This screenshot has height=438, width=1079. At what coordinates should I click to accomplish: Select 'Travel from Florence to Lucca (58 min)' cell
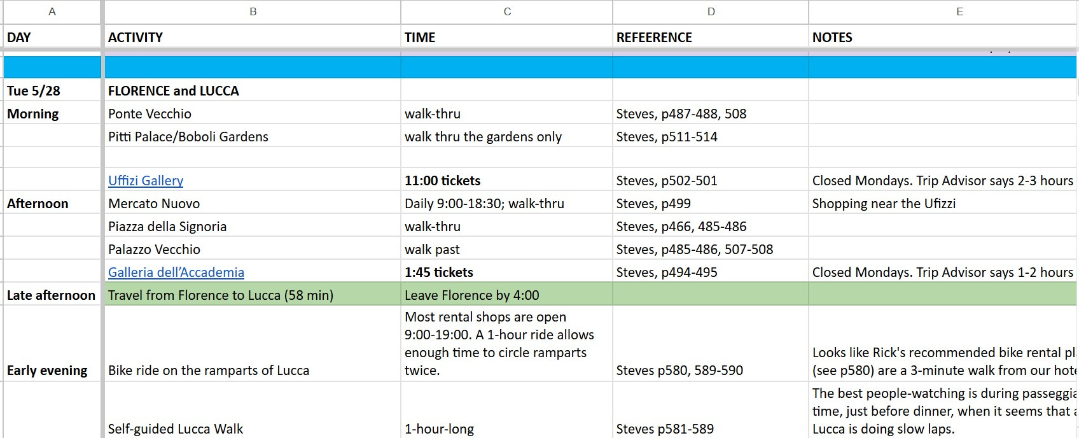(x=253, y=295)
